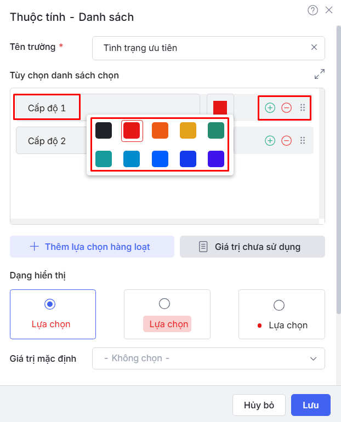Remove the Cấp độ 1 option
This screenshot has width=341, height=422.
point(286,108)
